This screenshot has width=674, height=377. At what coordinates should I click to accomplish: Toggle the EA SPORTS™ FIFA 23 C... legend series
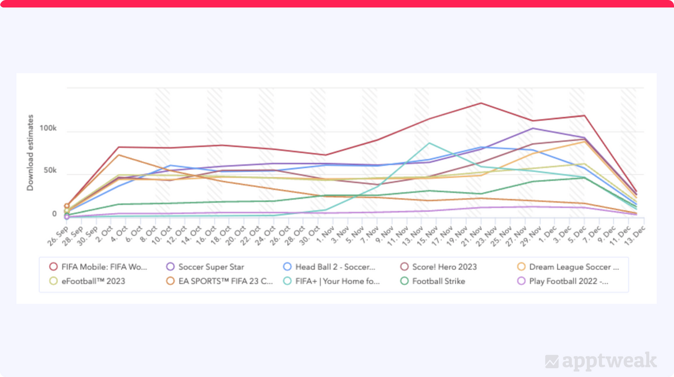[220, 281]
